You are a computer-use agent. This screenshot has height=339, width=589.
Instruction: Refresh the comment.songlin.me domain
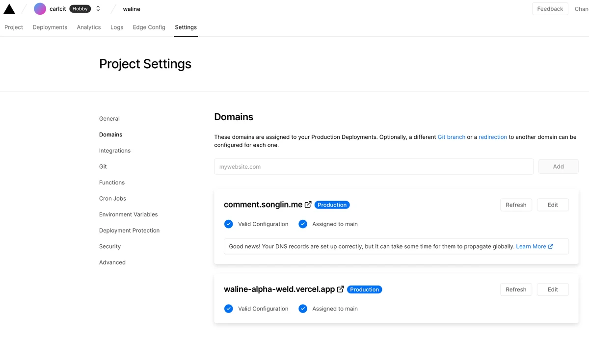(516, 205)
